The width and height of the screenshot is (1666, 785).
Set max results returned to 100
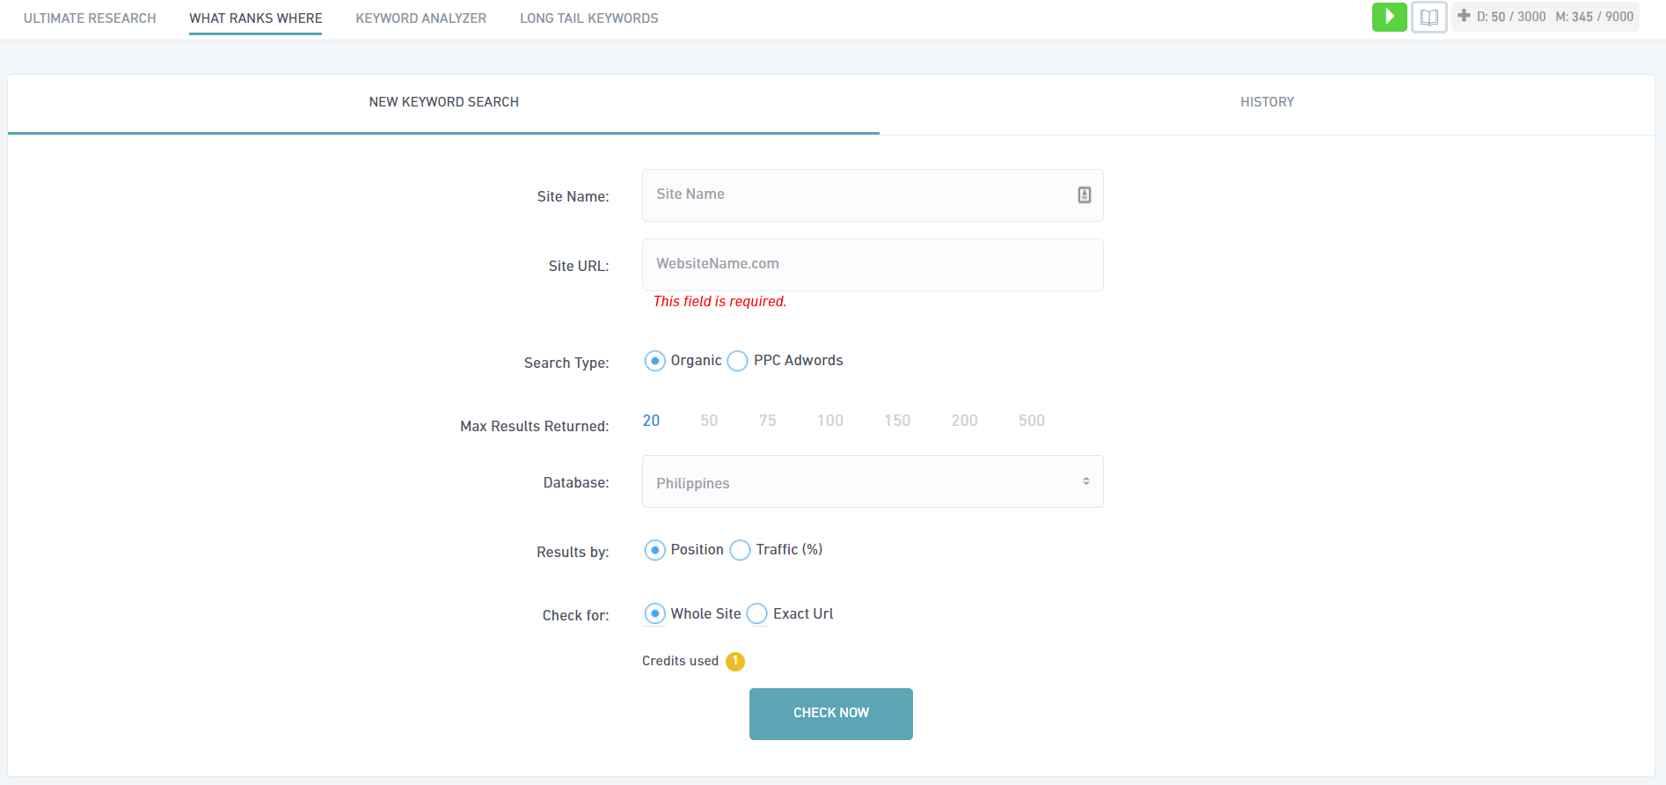click(x=829, y=421)
